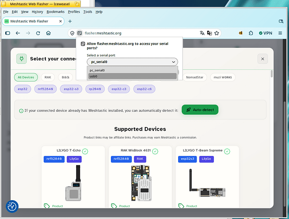This screenshot has height=219, width=289.
Task: Open the home page icon
Action: tap(48, 33)
